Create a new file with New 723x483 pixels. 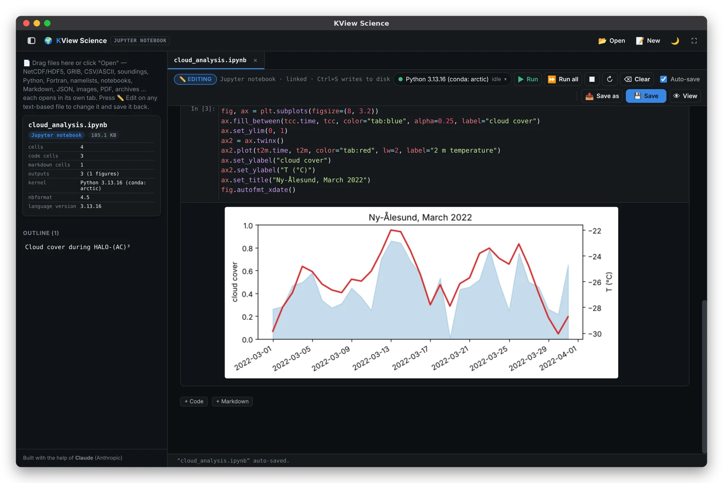pyautogui.click(x=648, y=41)
